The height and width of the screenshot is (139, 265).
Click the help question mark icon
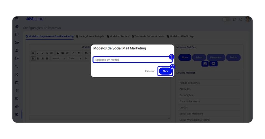[241, 19]
